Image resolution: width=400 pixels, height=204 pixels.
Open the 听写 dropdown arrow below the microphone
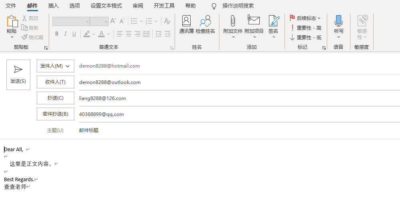pos(339,37)
